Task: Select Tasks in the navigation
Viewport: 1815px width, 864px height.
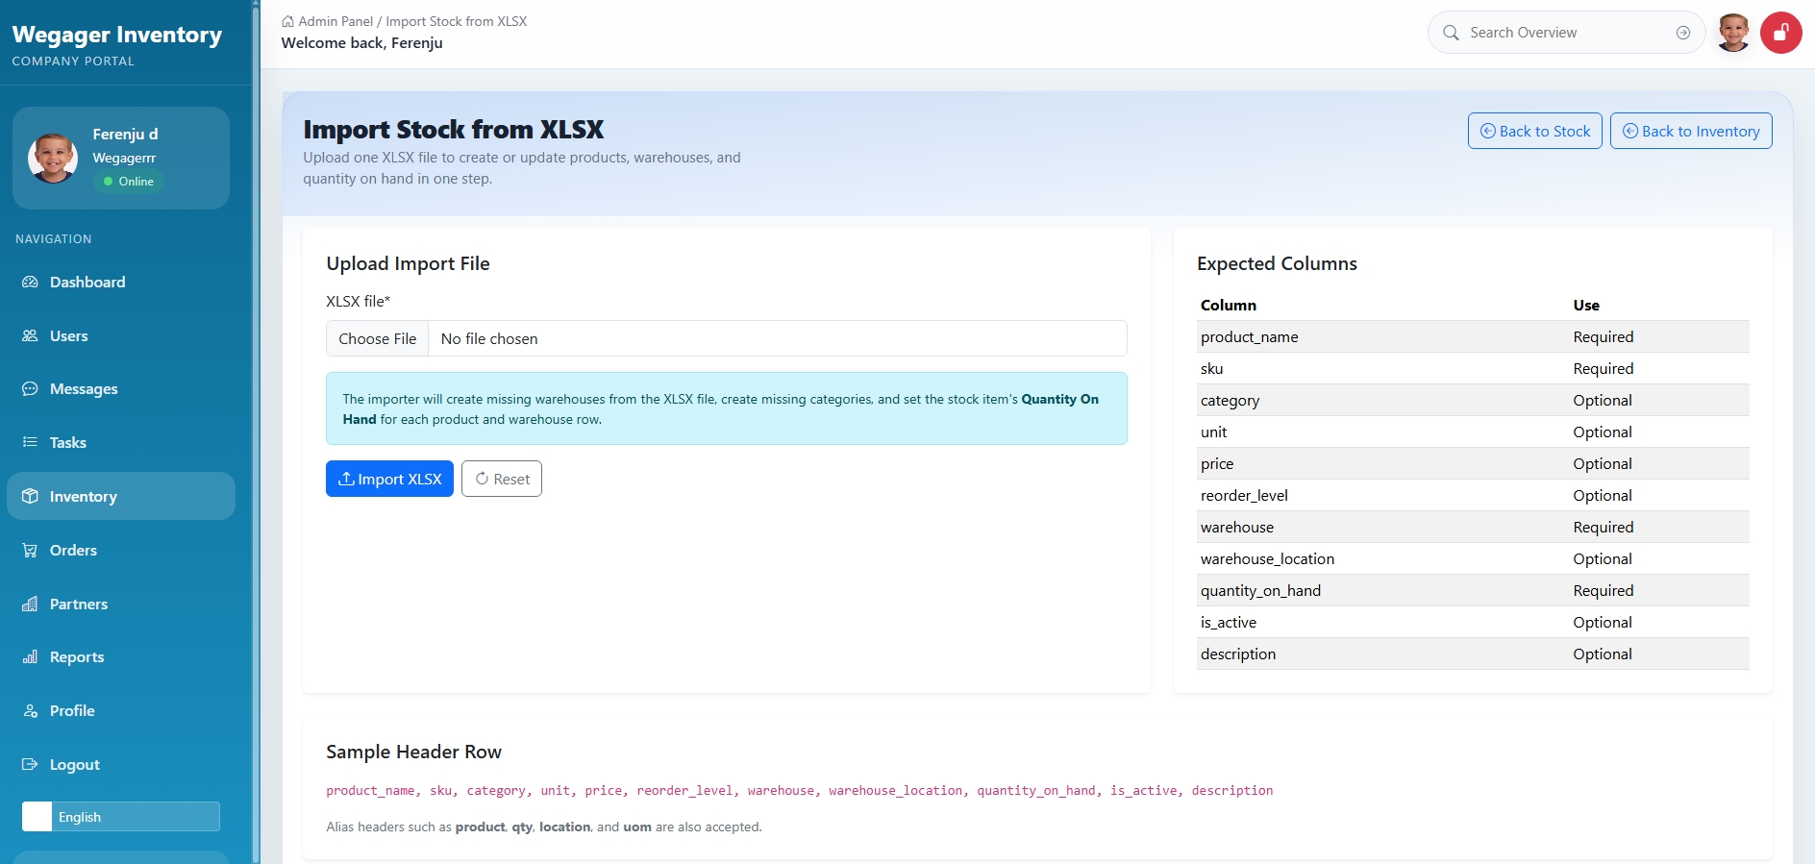Action: coord(121,442)
